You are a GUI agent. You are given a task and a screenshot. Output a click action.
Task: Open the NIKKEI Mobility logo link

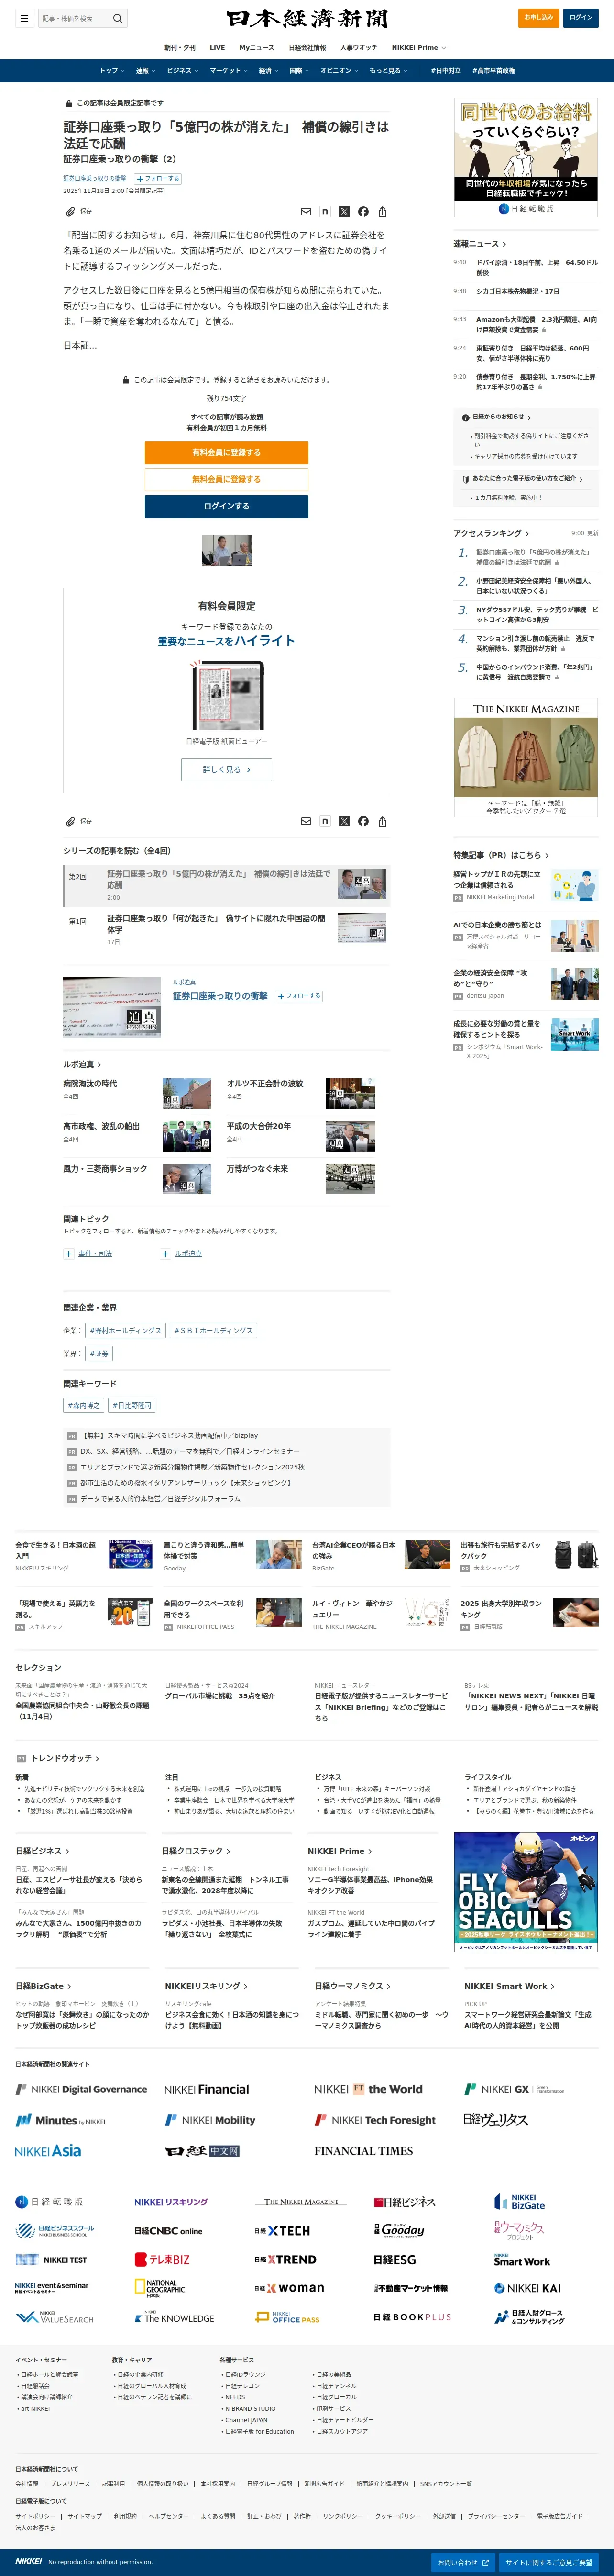[209, 2119]
